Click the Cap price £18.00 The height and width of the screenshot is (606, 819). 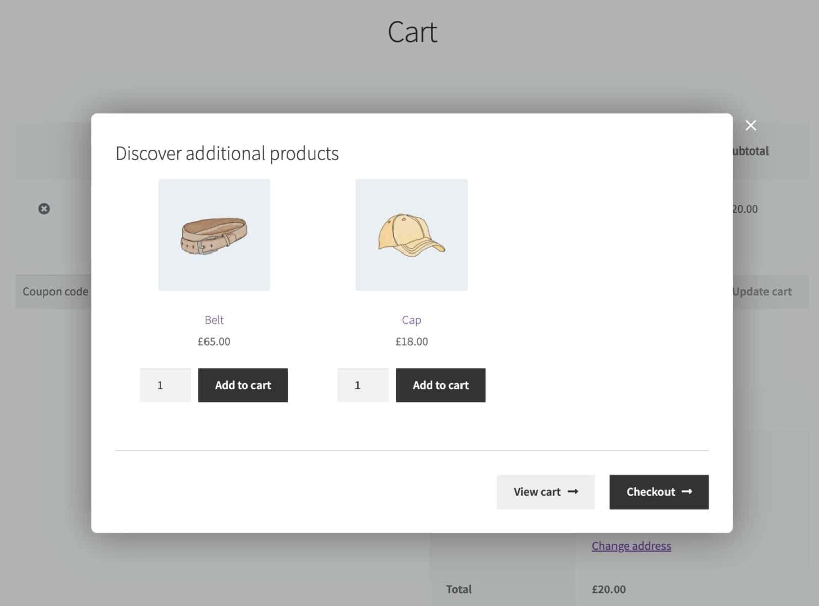pyautogui.click(x=412, y=341)
